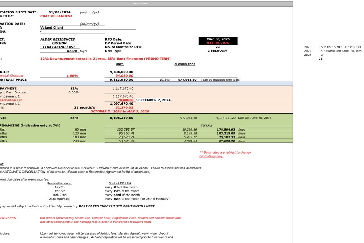
Task: Select the JUNE 30, 2026 RFO date cell
Action: click(x=218, y=39)
